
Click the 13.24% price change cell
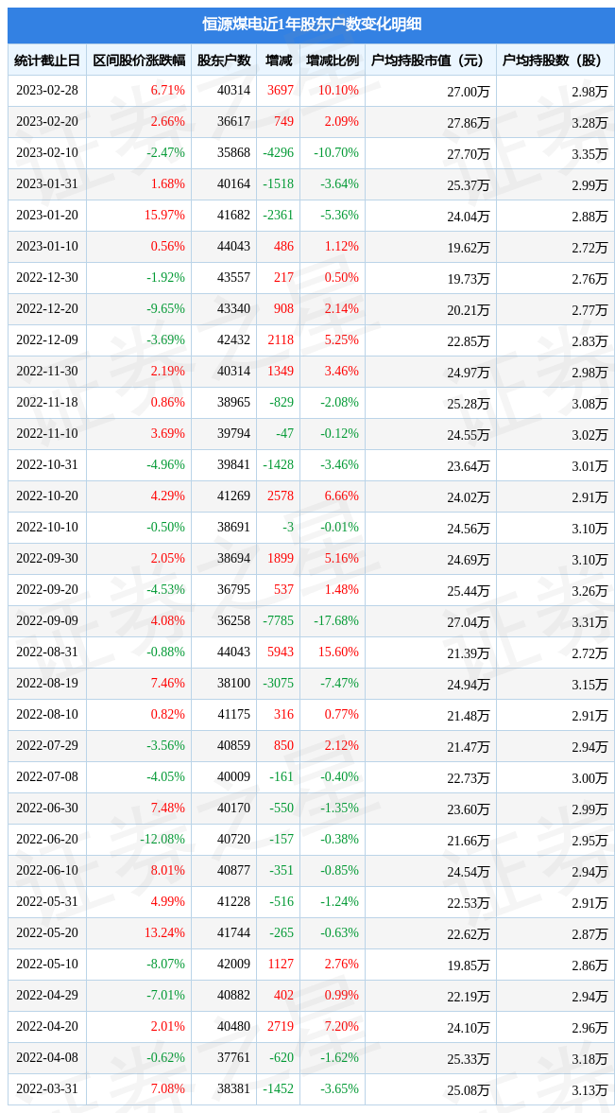[x=164, y=933]
